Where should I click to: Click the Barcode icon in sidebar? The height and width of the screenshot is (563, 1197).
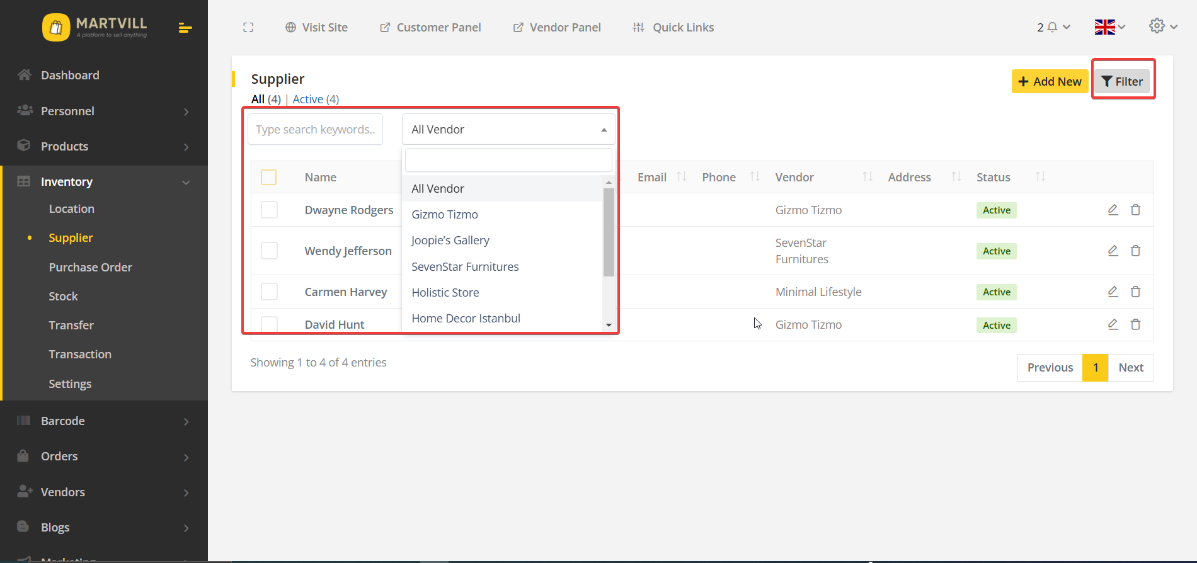(x=24, y=420)
